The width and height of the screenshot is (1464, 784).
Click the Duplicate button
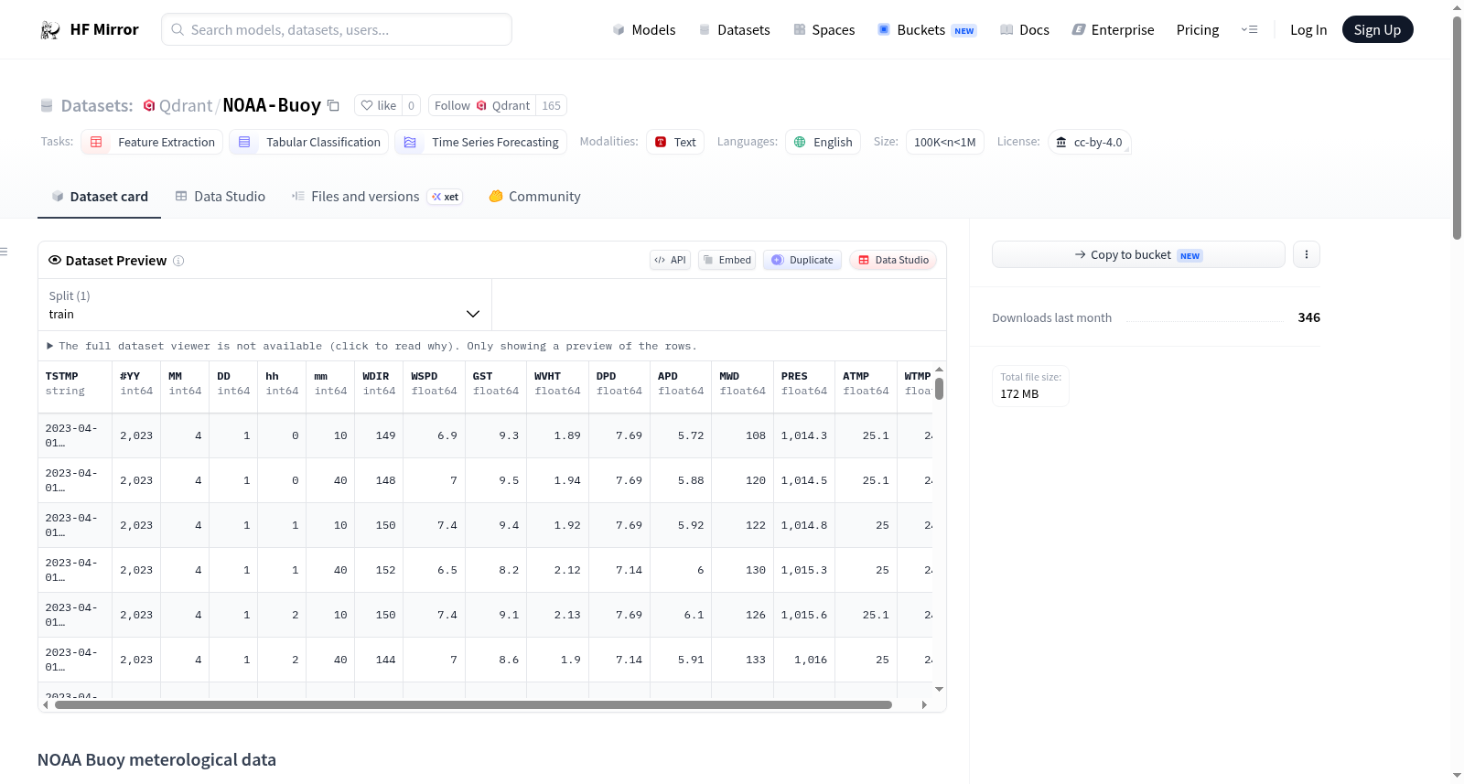tap(802, 260)
